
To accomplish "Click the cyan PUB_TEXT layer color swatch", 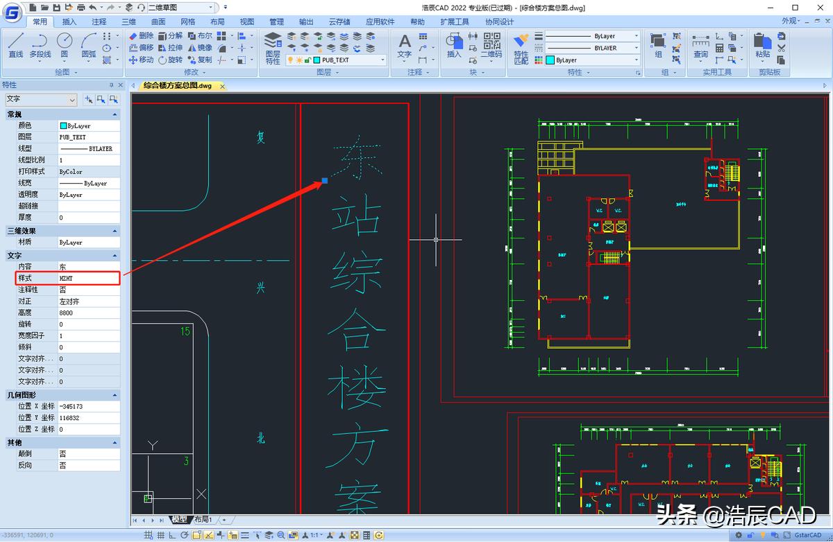I will tap(317, 60).
